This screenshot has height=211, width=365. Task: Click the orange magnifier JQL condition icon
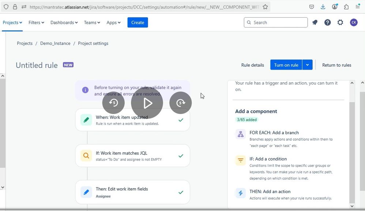click(x=86, y=156)
